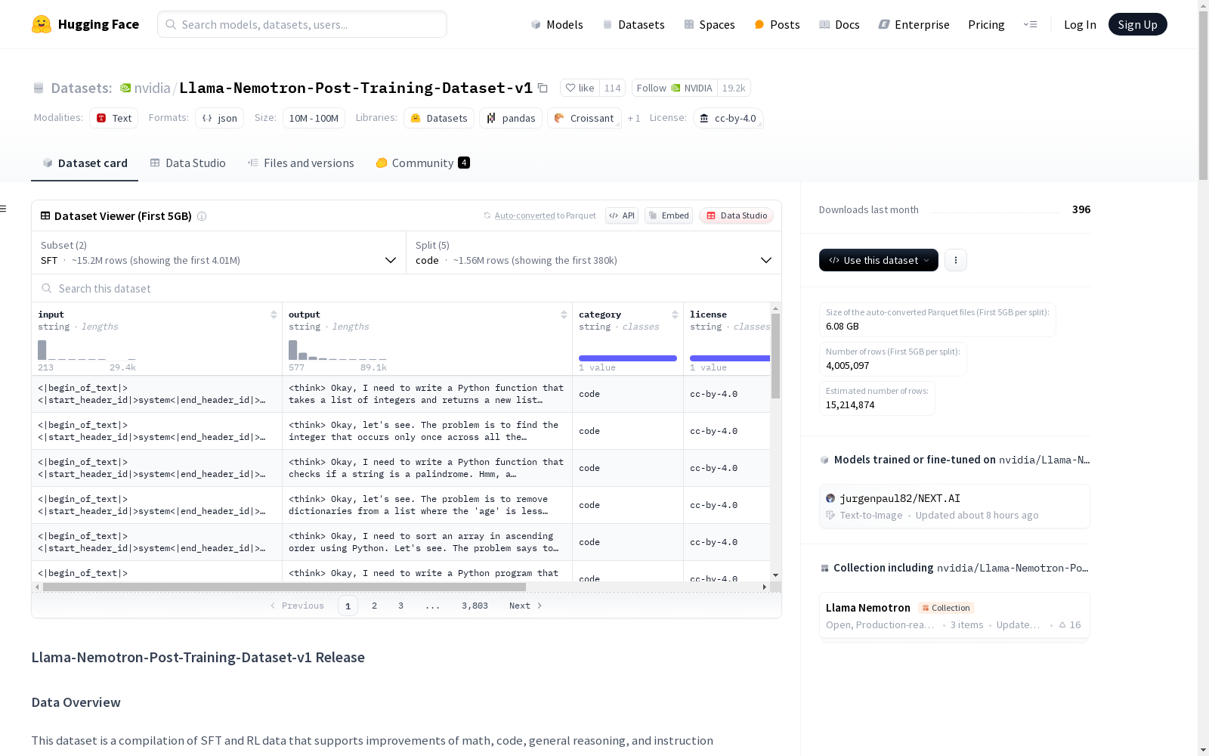The image size is (1209, 756).
Task: Click the cc-by-4.0 license tag
Action: [x=728, y=118]
